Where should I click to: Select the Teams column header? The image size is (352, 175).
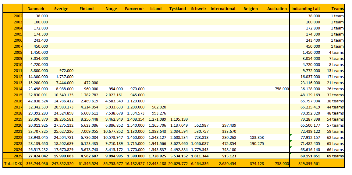[338, 9]
